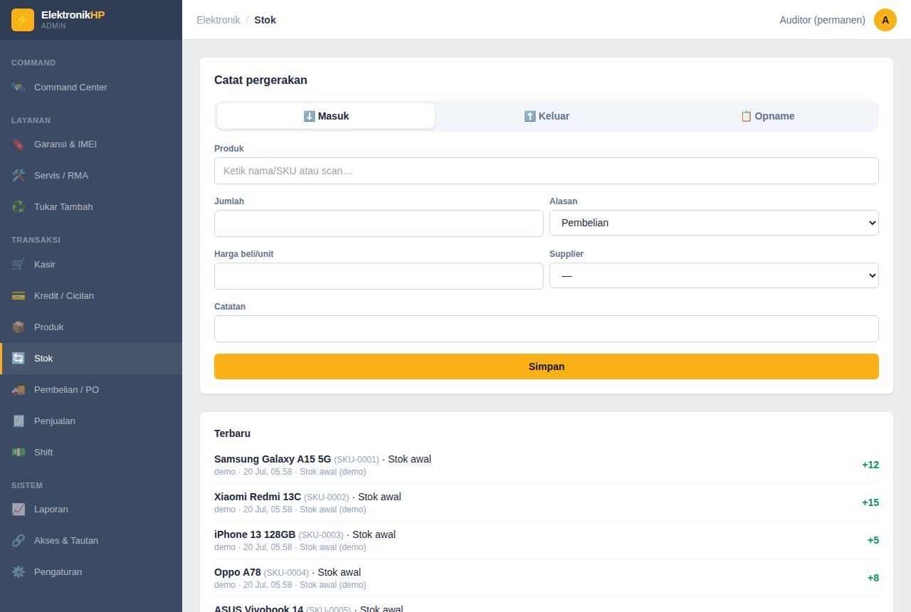Open the Garansi & IMEI menu label

(65, 144)
